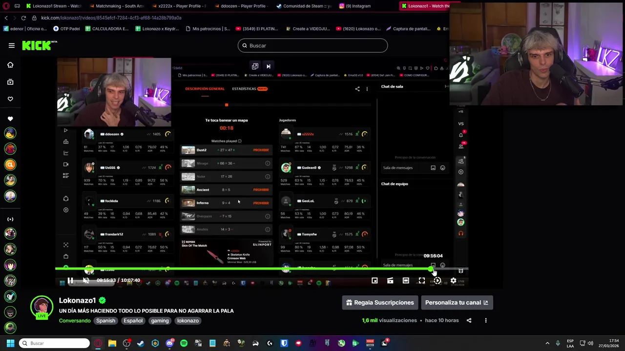The height and width of the screenshot is (351, 625).
Task: Open the Conversando category link
Action: [75, 320]
